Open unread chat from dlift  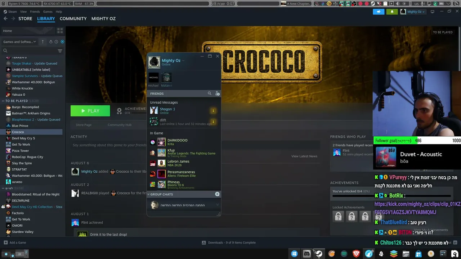coord(184,122)
